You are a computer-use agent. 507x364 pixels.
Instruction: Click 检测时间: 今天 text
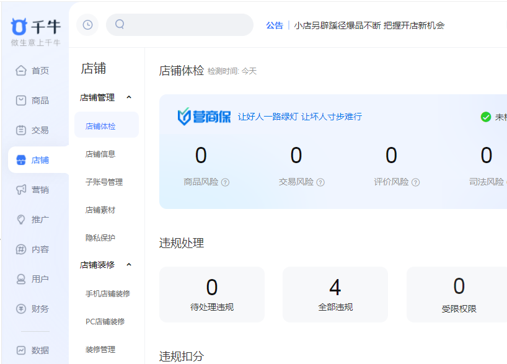(x=232, y=71)
